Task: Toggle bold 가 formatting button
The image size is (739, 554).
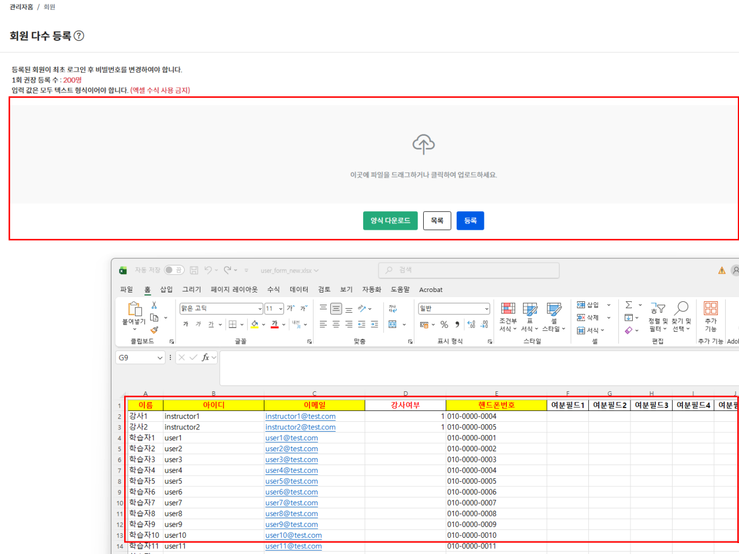Action: [x=186, y=324]
